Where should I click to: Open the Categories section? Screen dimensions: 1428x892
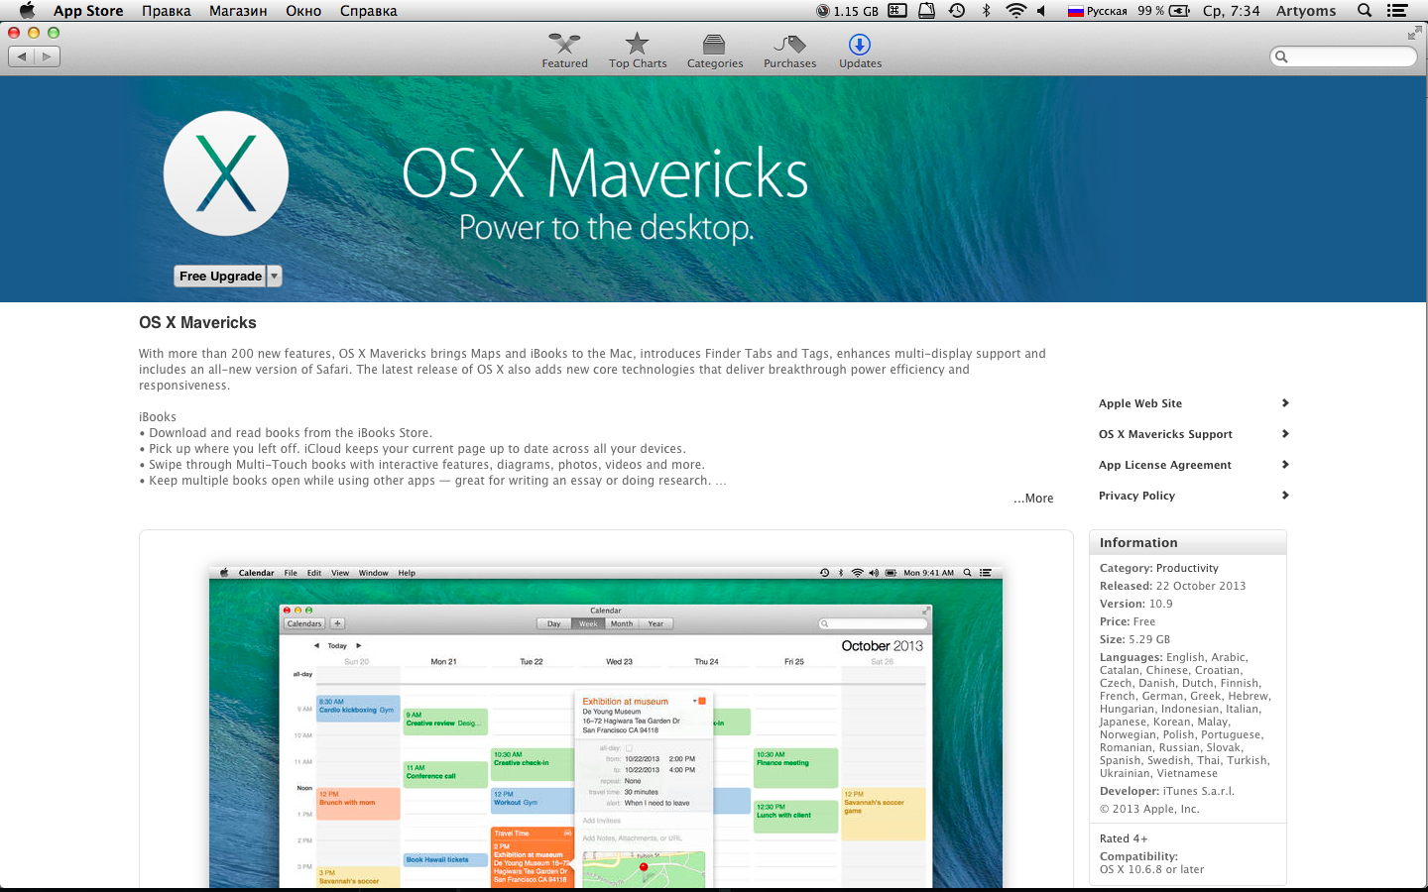tap(714, 51)
